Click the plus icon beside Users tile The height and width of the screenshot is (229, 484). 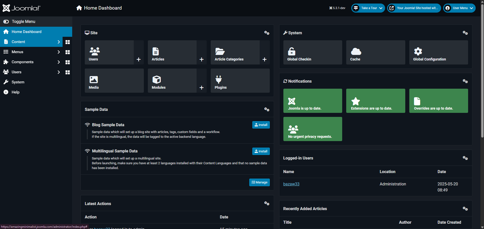tap(139, 59)
